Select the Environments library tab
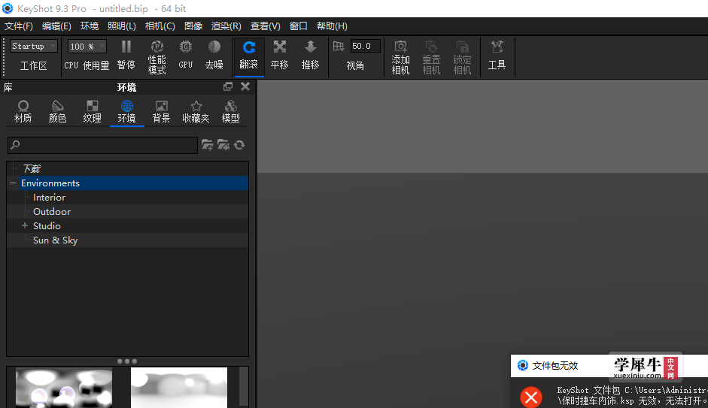 [x=127, y=112]
